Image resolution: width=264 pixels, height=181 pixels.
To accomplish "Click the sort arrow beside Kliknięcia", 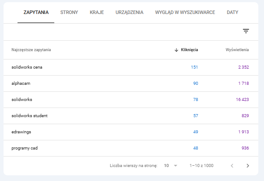I will point(176,50).
